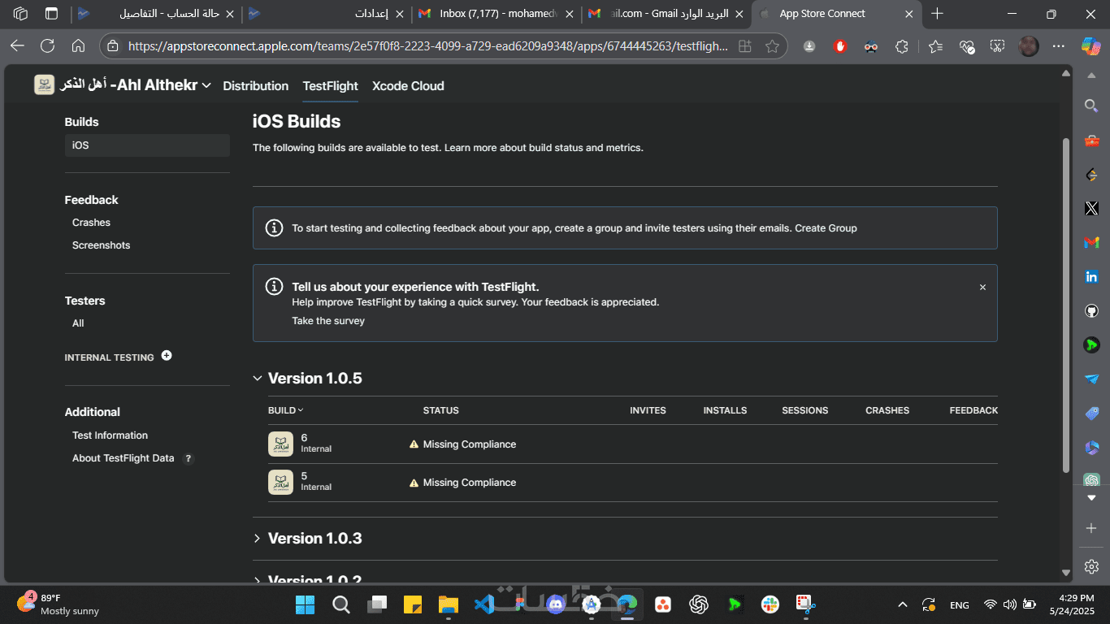Add a new app to the browser sidebar
The height and width of the screenshot is (624, 1110).
click(x=1091, y=528)
